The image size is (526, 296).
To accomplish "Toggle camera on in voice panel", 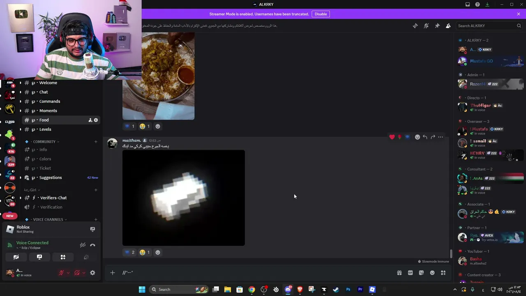I will coord(16,257).
